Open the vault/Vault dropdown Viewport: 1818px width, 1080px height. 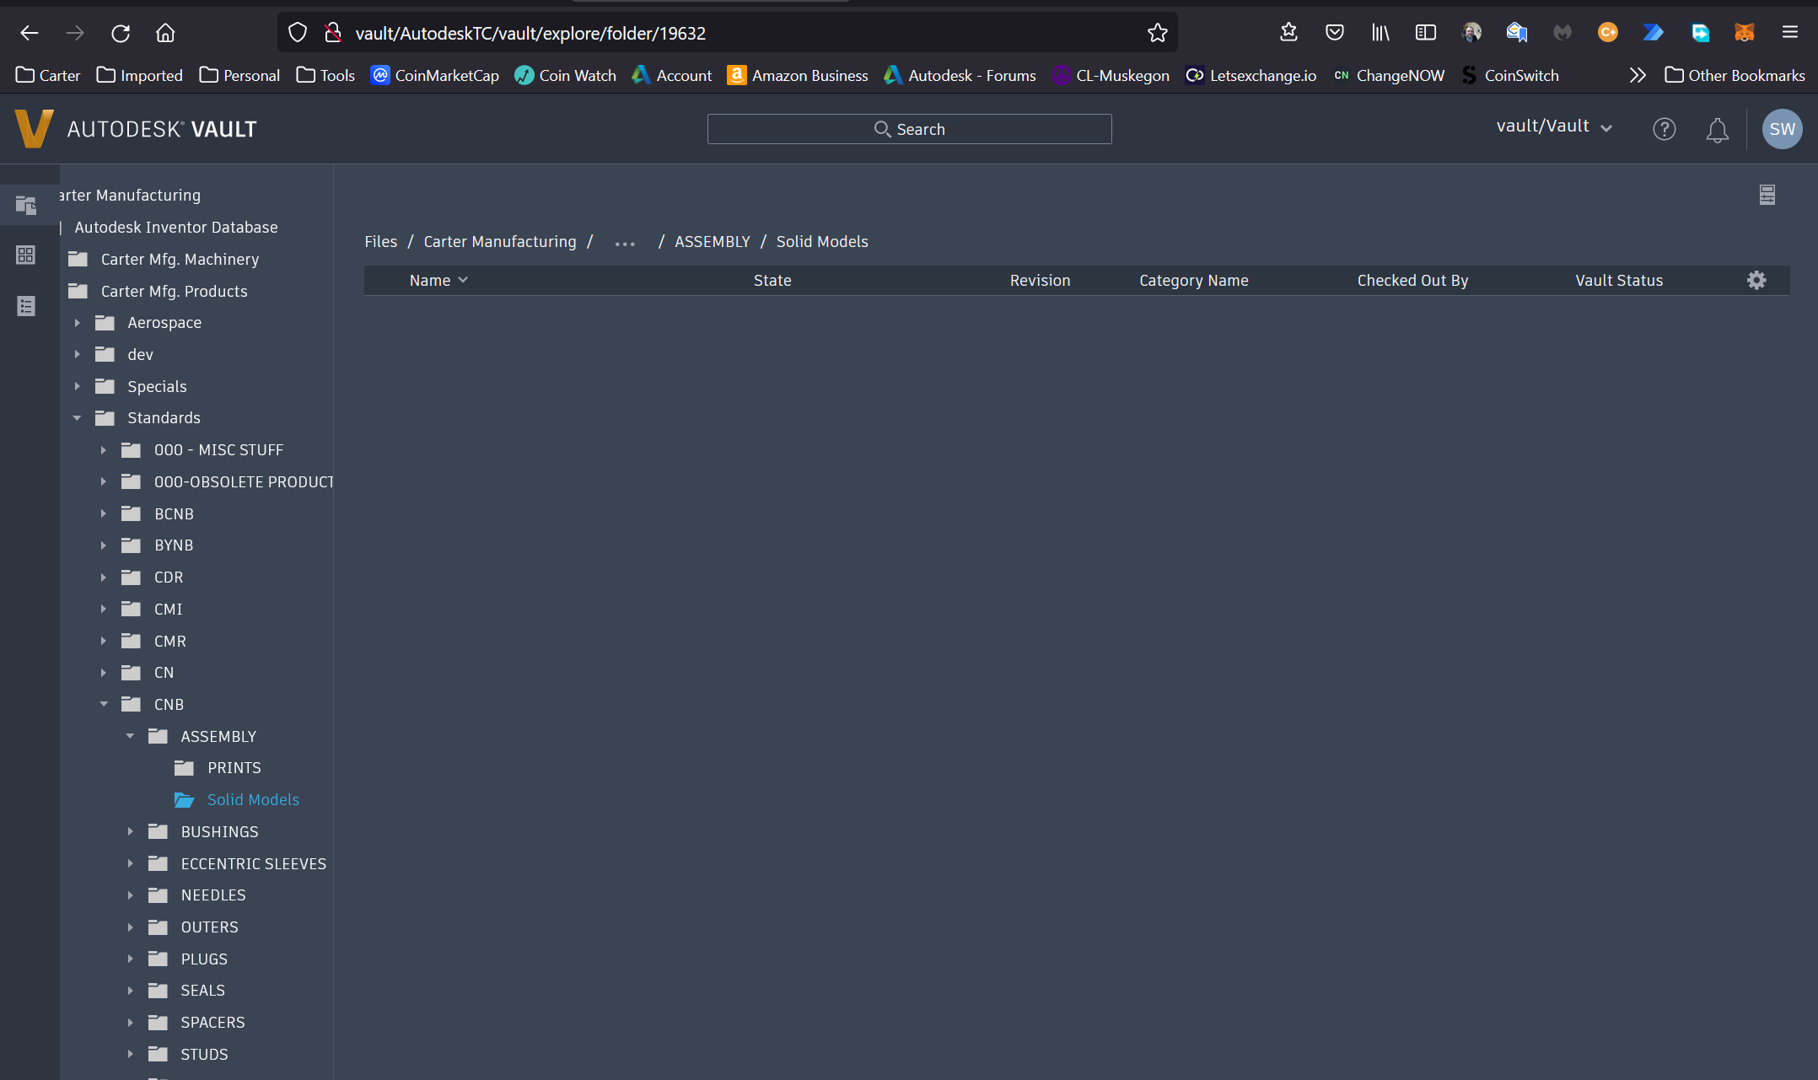[1554, 126]
